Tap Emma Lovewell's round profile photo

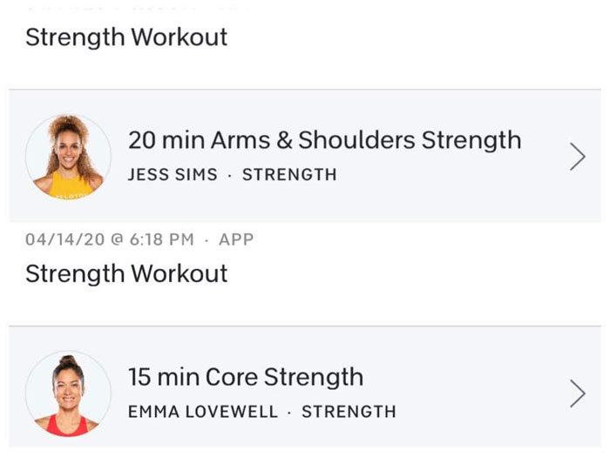(69, 393)
